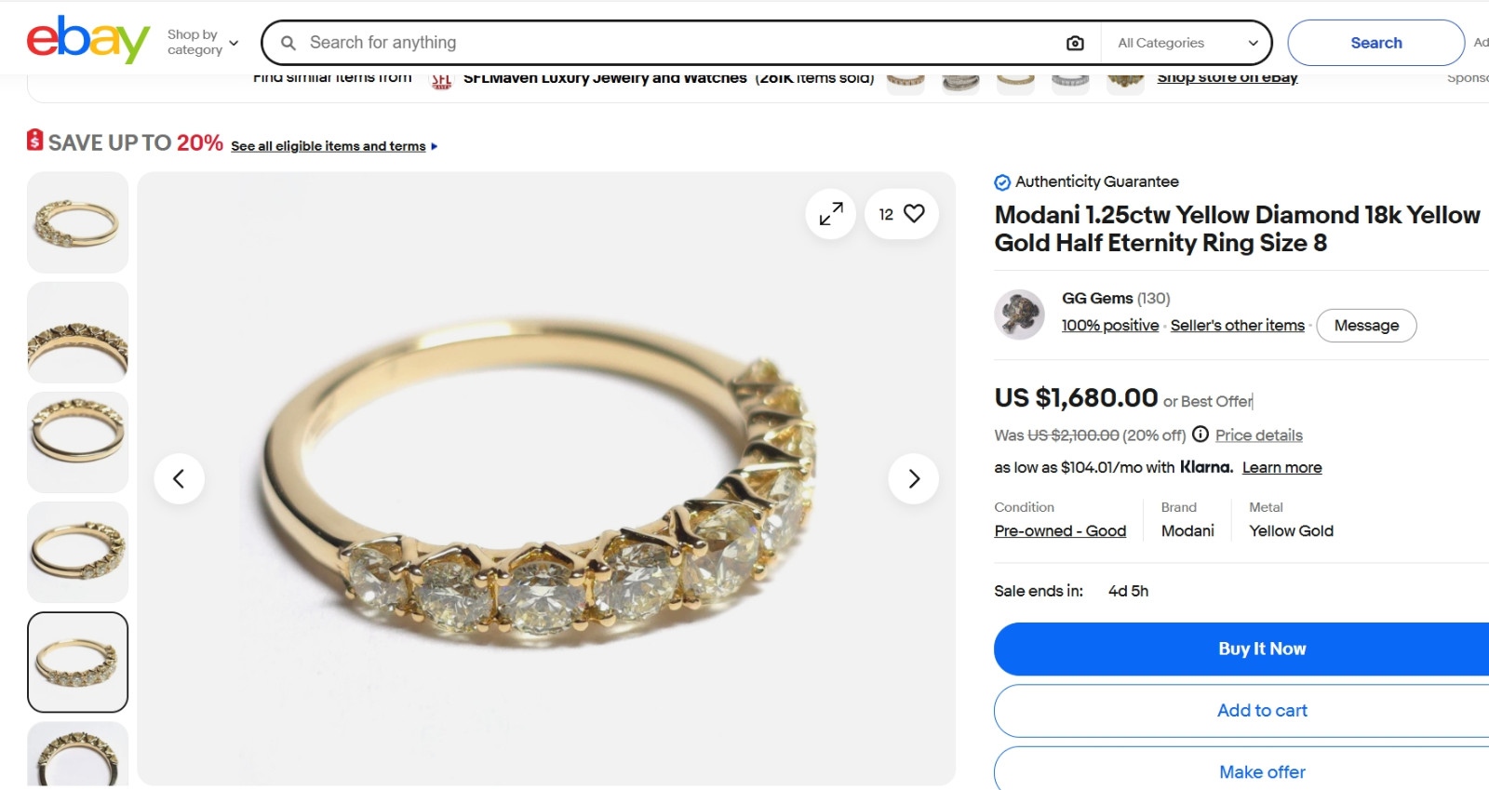The width and height of the screenshot is (1489, 790).
Task: Focus the Search for anything field
Action: click(679, 43)
